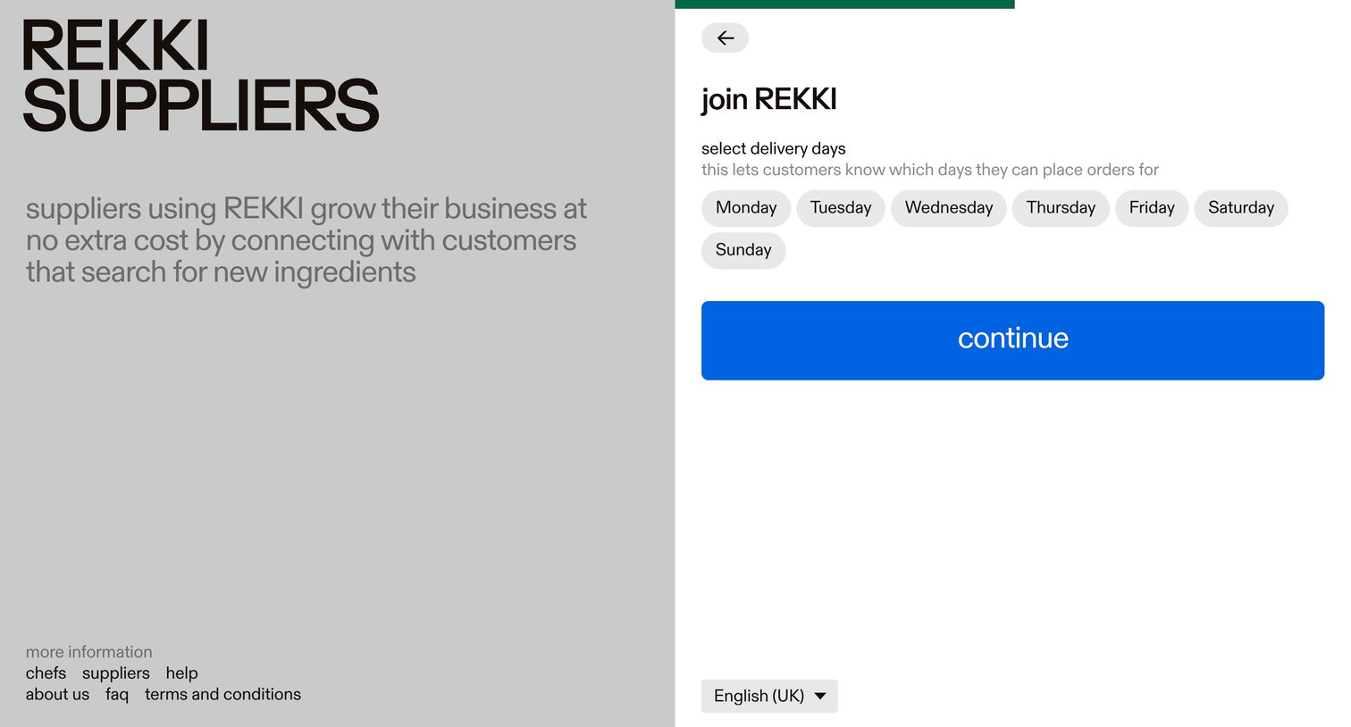
Task: Select Wednesday delivery day chip
Action: click(x=949, y=208)
